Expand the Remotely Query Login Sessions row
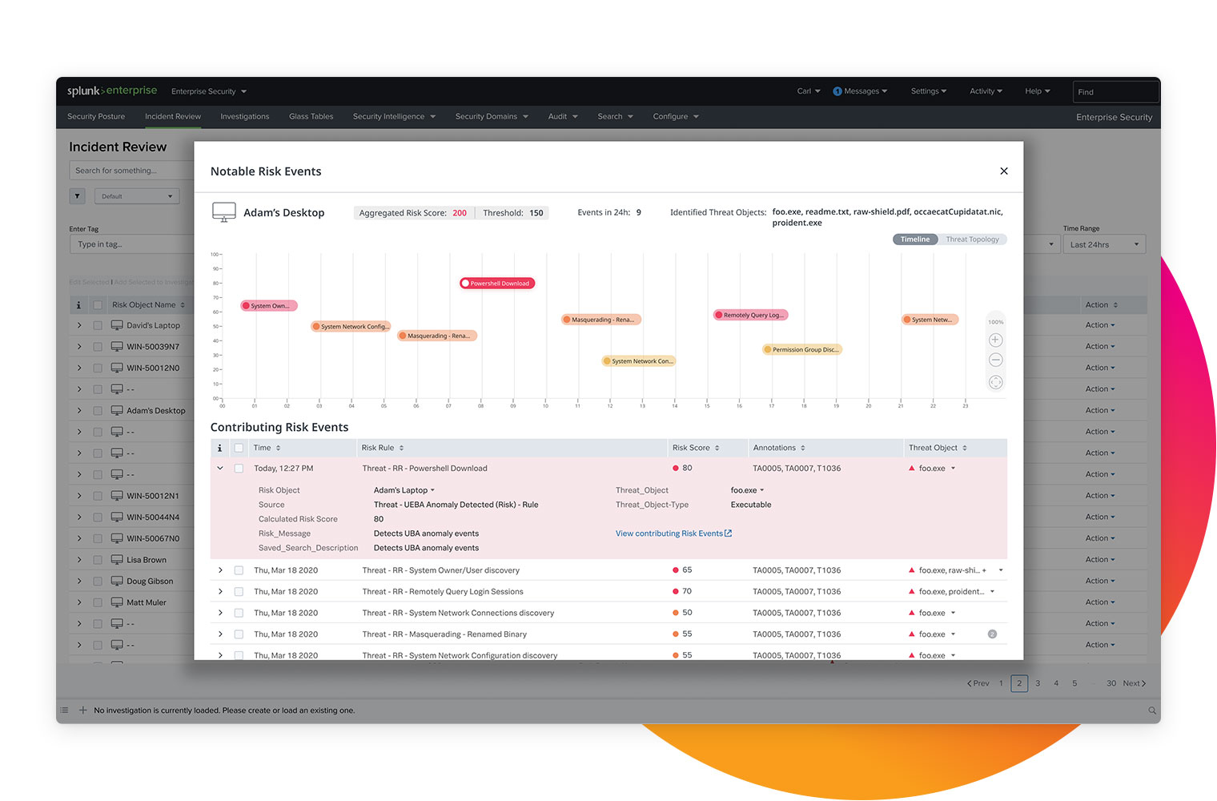 tap(220, 592)
